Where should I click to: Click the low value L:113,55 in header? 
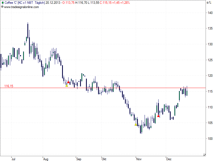[x=94, y=3]
